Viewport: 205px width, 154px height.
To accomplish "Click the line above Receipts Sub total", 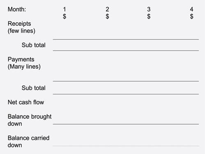I will click(126, 39).
